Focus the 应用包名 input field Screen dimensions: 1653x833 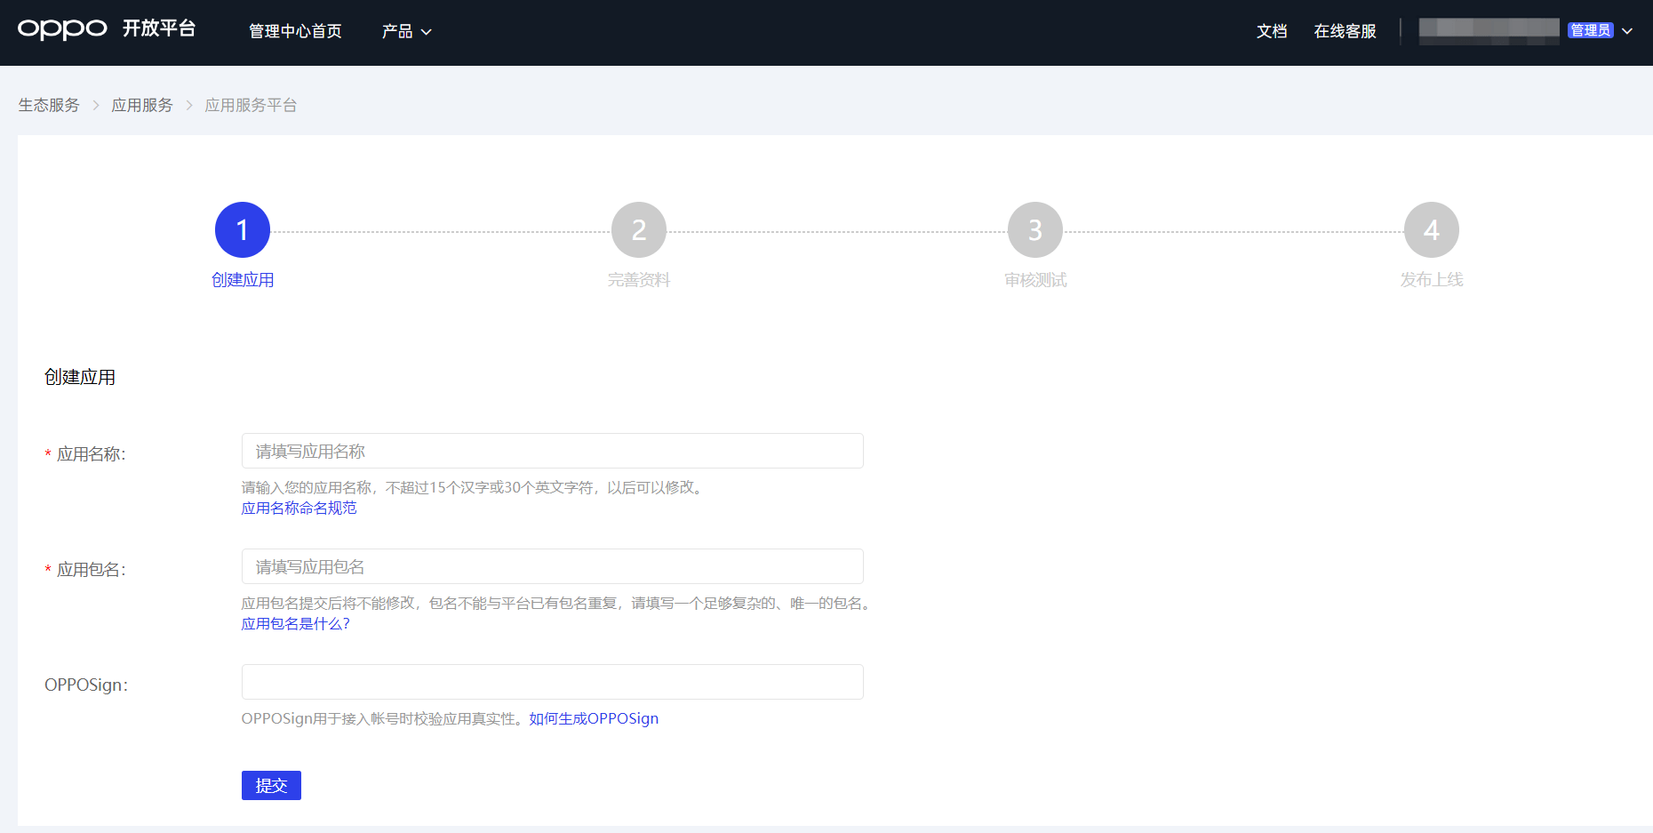tap(552, 566)
